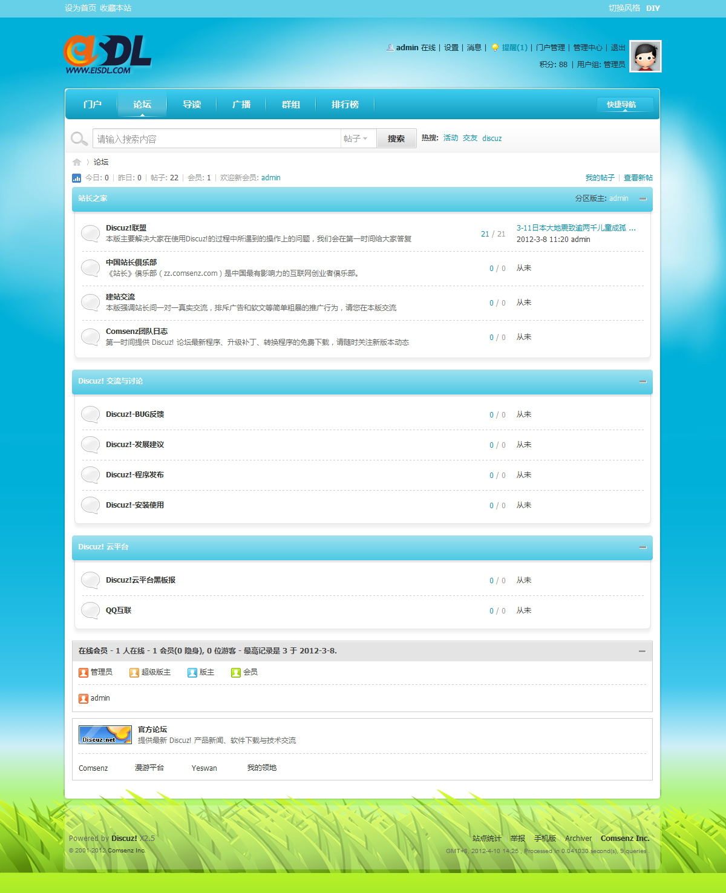The height and width of the screenshot is (893, 726).
Task: Click the 积分: 88 points link
Action: pyautogui.click(x=554, y=64)
